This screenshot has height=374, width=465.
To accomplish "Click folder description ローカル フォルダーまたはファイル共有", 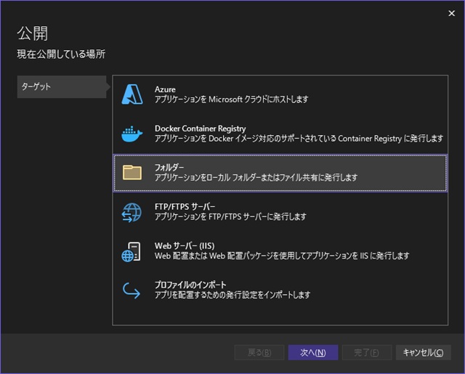I will coord(256,177).
